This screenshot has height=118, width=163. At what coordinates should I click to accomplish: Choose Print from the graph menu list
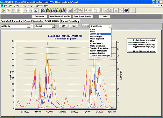101,31
